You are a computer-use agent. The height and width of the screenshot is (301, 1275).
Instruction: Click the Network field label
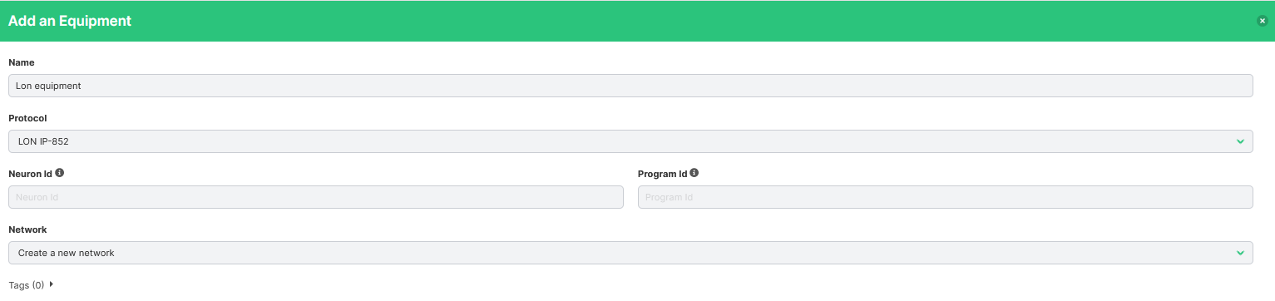click(x=27, y=229)
